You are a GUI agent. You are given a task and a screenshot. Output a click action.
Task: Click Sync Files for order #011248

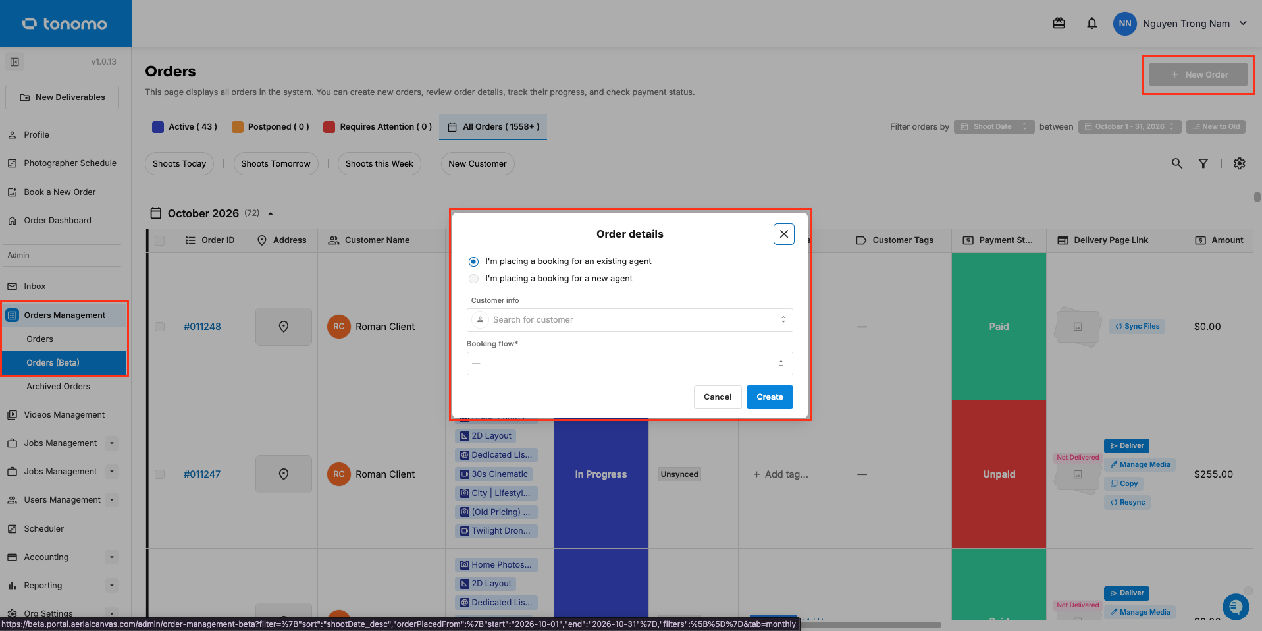1137,327
